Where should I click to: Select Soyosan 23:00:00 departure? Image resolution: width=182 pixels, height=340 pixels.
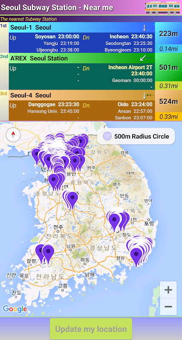pyautogui.click(x=57, y=37)
